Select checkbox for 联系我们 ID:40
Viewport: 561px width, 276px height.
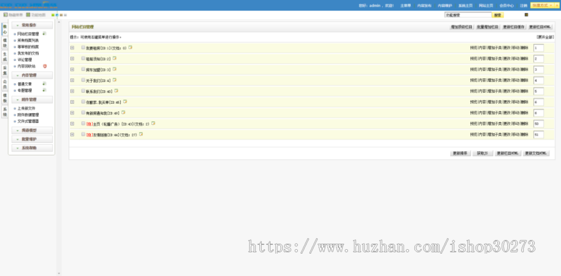(83, 91)
